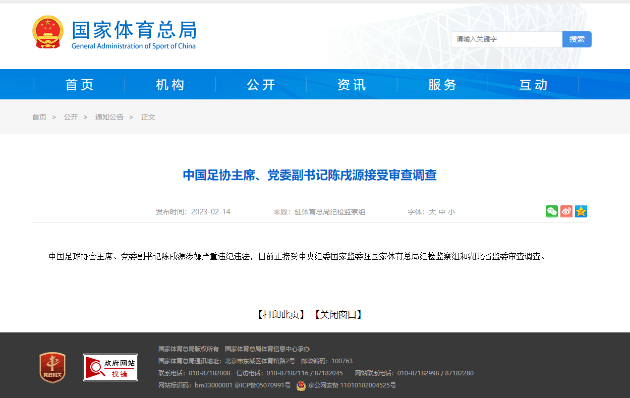Click the General Administration of Sport of China subtitle
The image size is (630, 398).
tap(134, 46)
